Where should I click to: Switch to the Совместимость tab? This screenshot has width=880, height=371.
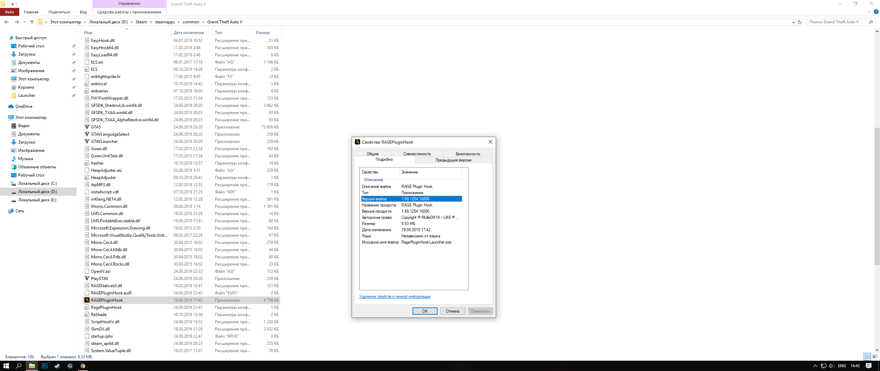tap(417, 154)
